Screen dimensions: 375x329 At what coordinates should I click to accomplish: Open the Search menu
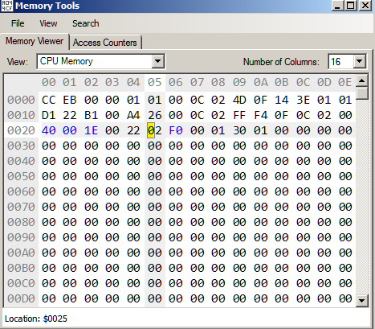(x=86, y=23)
